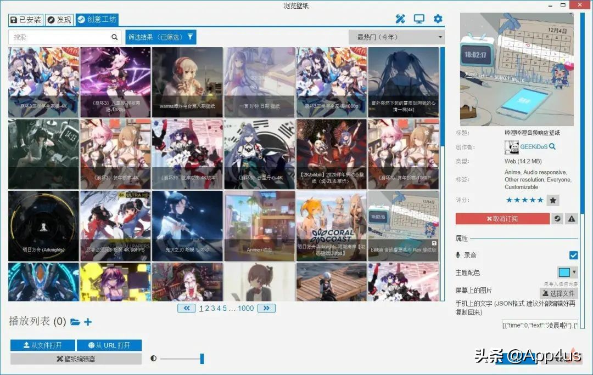Image resolution: width=593 pixels, height=375 pixels.
Task: Open the wallpaper editor tools icon
Action: [x=400, y=19]
